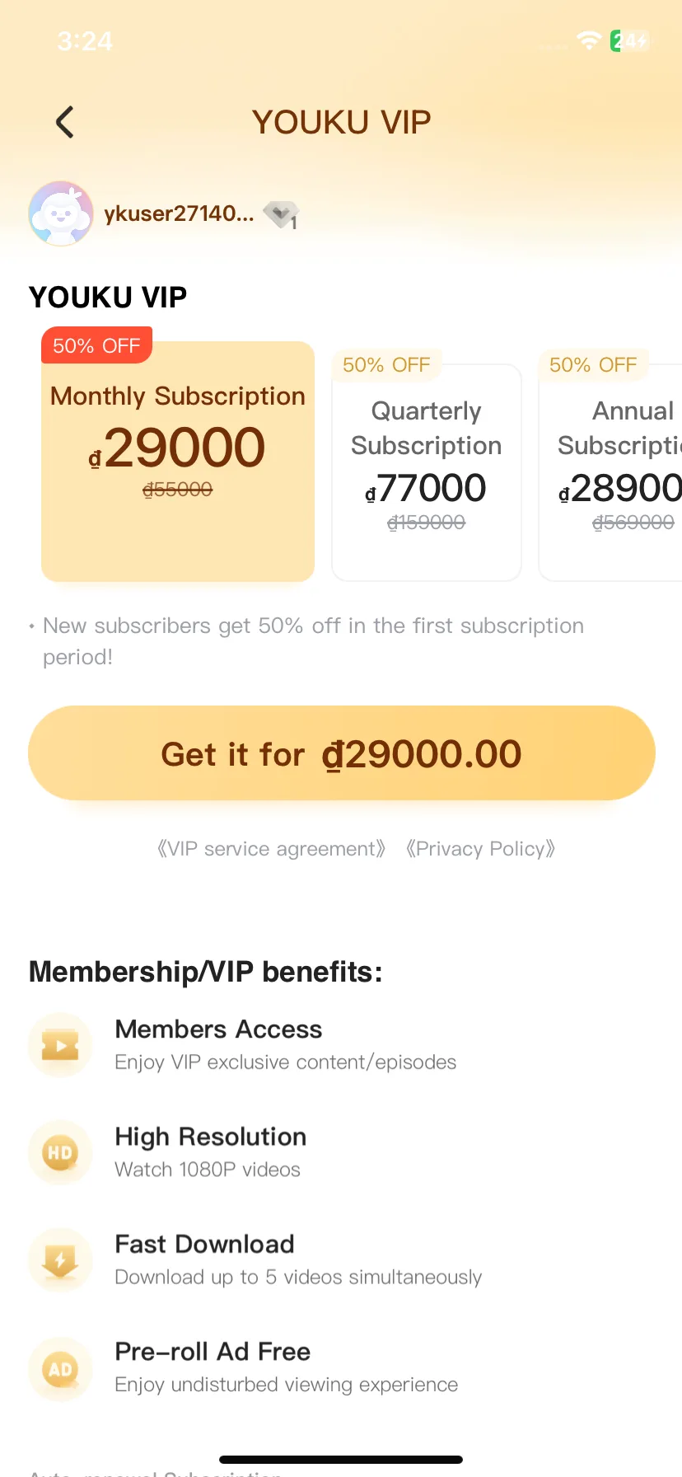
Task: Select the Monthly Subscription plan card
Action: [x=178, y=462]
